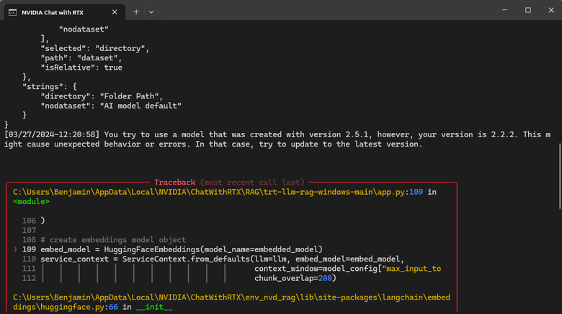Image resolution: width=562 pixels, height=314 pixels.
Task: Click the '"nodataset": "AI model default"' line
Action: pos(111,106)
